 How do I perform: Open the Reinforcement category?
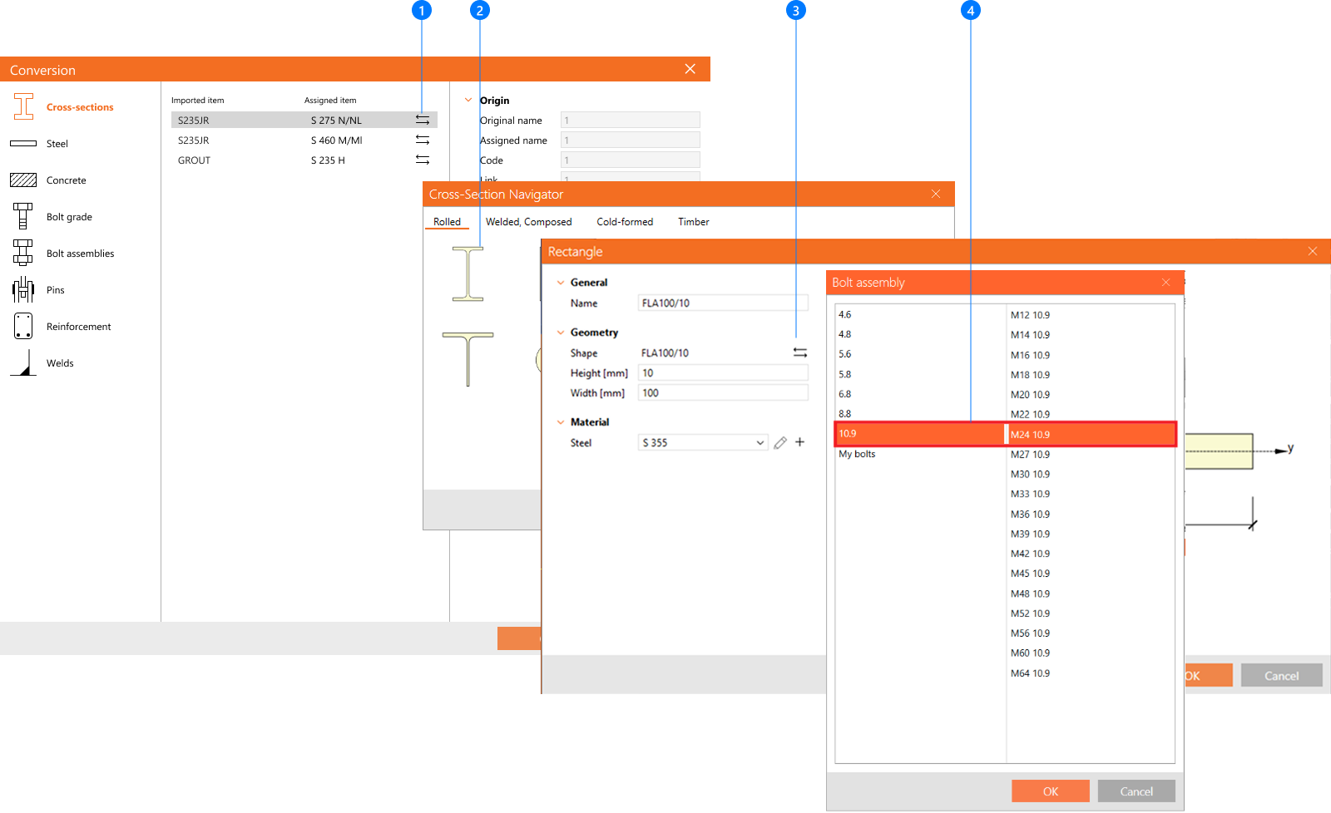tap(78, 327)
